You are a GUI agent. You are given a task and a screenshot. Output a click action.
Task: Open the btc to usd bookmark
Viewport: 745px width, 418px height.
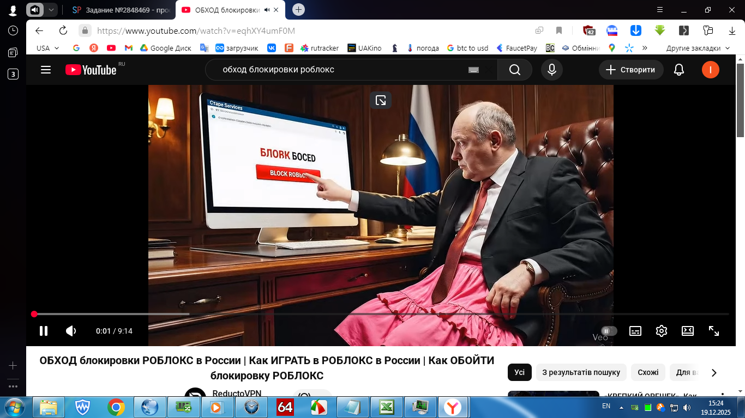(467, 48)
